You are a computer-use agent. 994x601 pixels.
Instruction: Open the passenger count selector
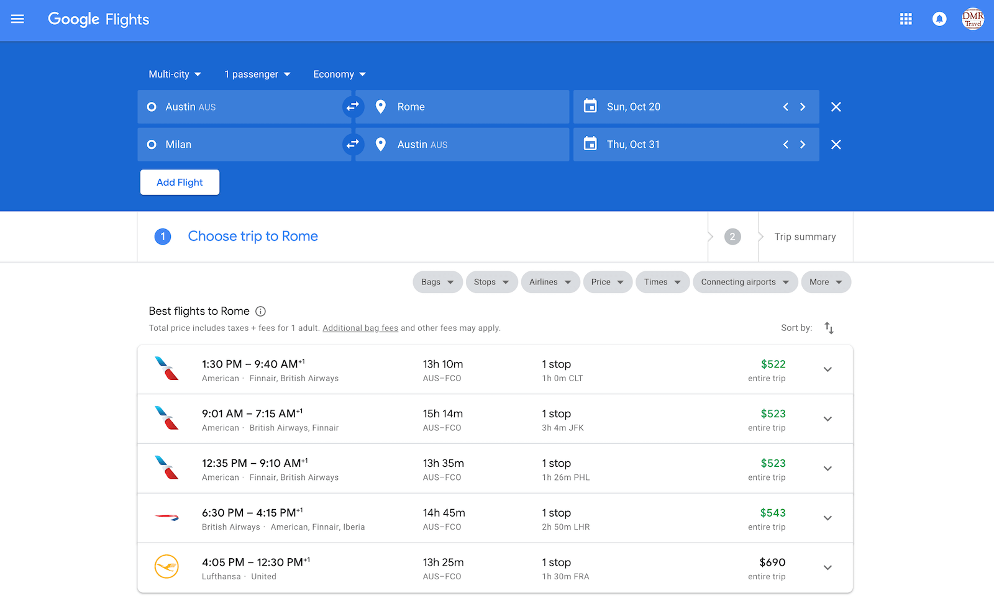tap(257, 74)
